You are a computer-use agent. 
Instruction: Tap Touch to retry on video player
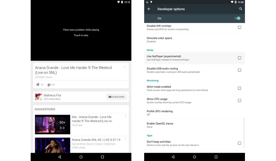pos(81,35)
